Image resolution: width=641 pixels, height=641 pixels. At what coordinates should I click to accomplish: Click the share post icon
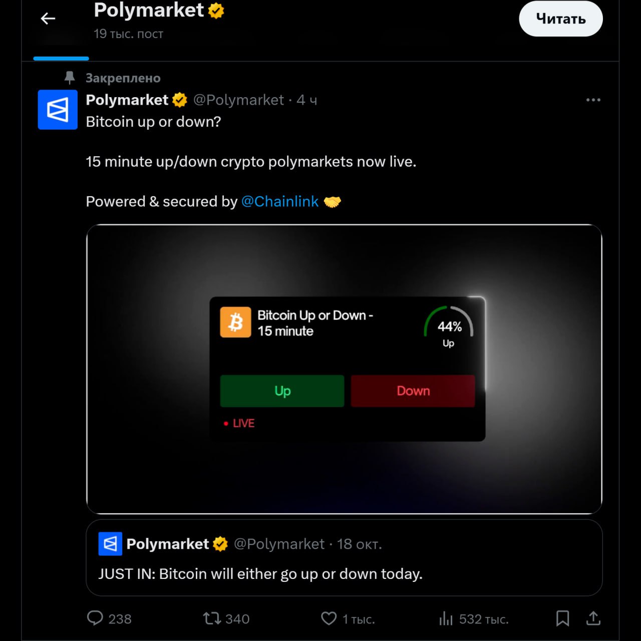(593, 618)
